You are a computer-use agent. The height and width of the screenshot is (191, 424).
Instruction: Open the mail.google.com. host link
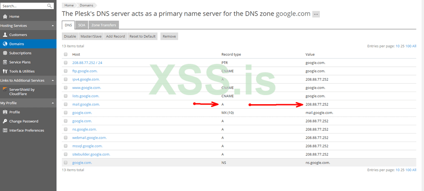click(86, 104)
